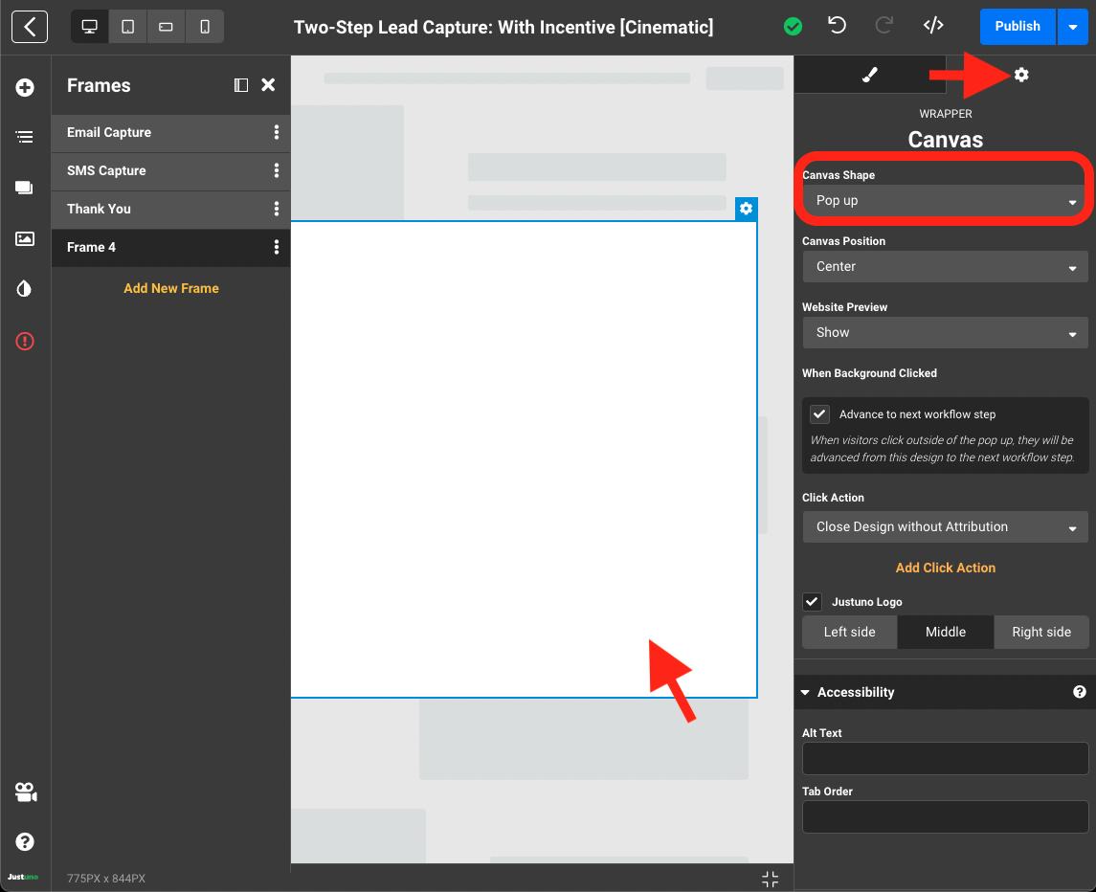1096x892 pixels.
Task: Click the Alt Text input field
Action: pos(945,758)
